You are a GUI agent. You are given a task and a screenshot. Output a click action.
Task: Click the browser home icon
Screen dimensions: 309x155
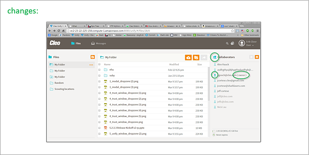[63, 31]
